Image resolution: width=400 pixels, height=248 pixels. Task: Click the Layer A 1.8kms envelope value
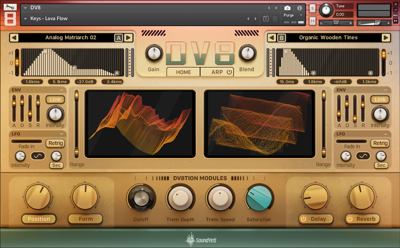pyautogui.click(x=32, y=82)
